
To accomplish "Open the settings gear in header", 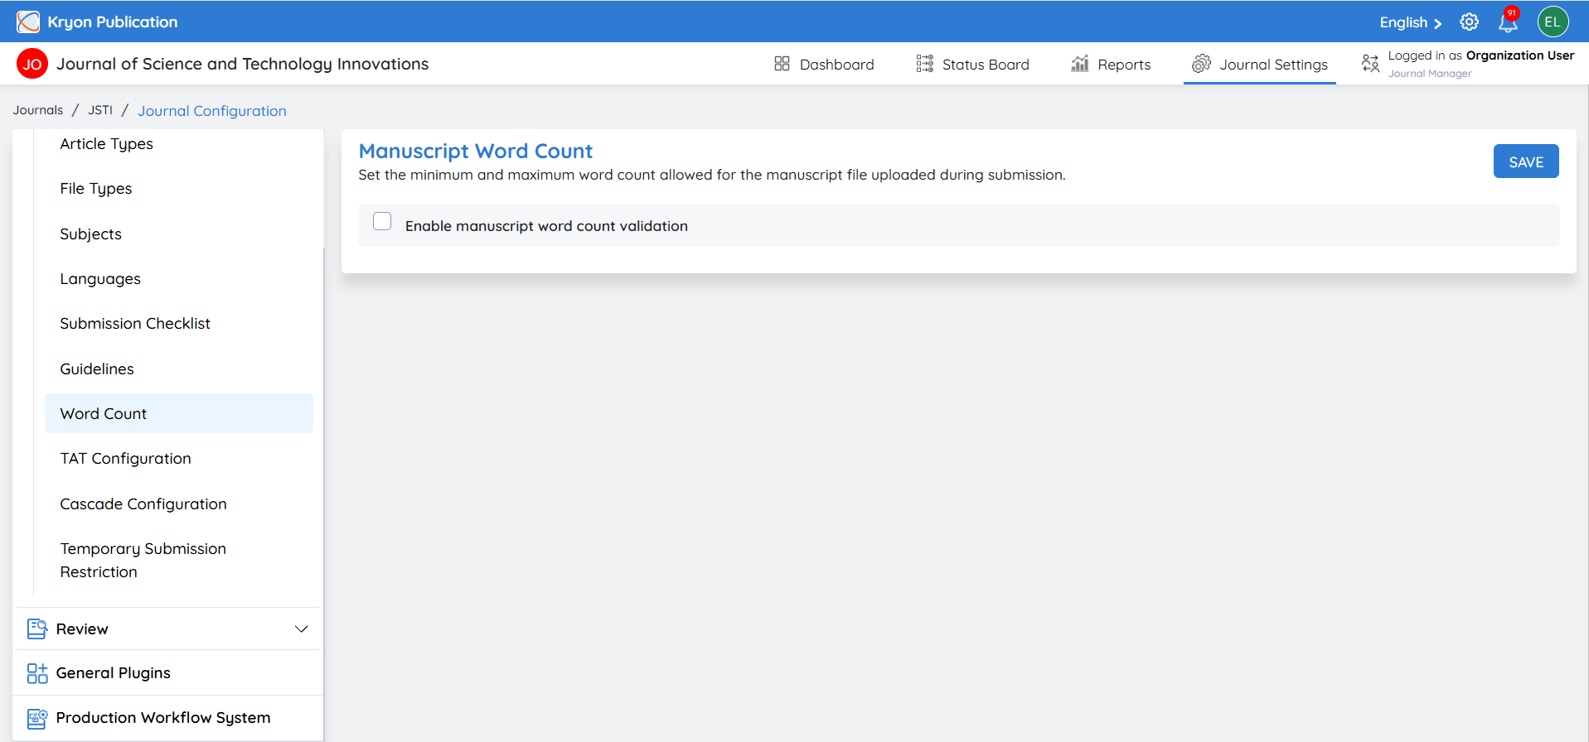I will pyautogui.click(x=1469, y=22).
